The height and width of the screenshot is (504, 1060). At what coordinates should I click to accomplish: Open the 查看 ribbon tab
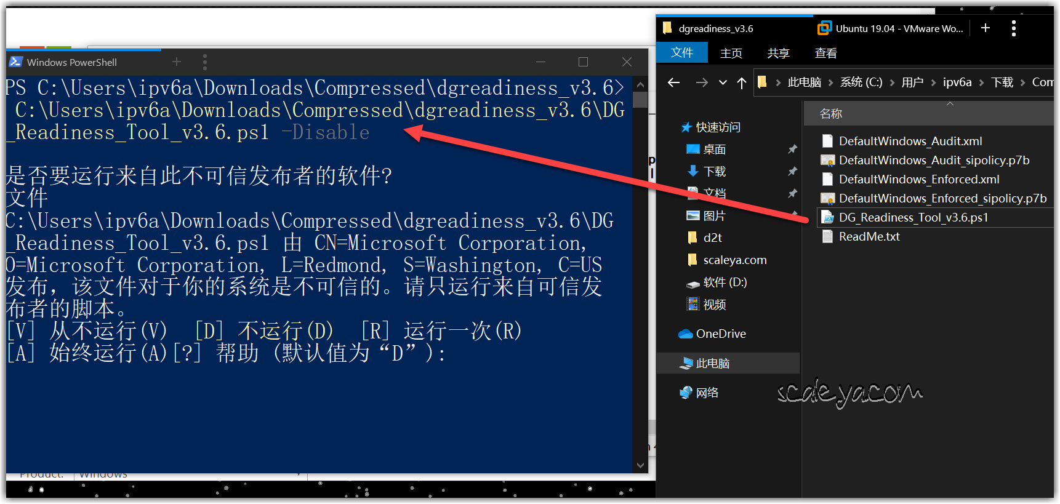[825, 54]
